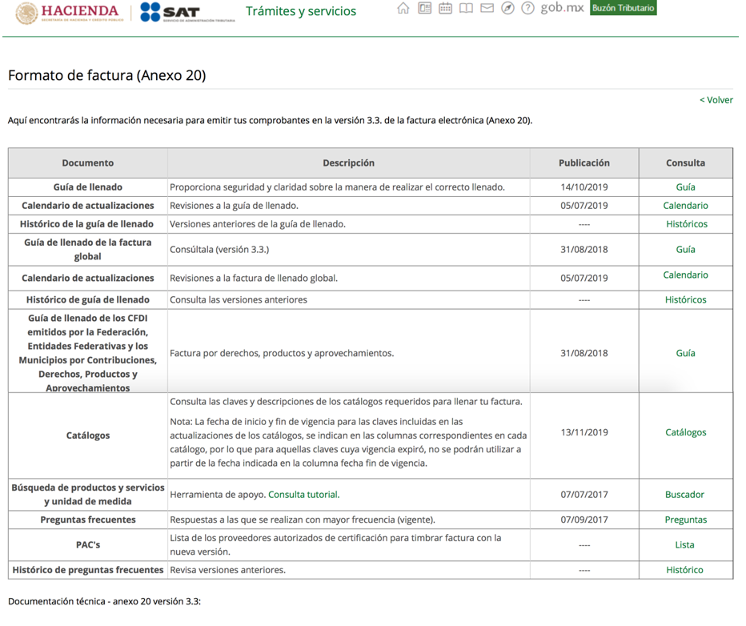Open Trámites y servicios
The image size is (746, 626).
[x=301, y=11]
